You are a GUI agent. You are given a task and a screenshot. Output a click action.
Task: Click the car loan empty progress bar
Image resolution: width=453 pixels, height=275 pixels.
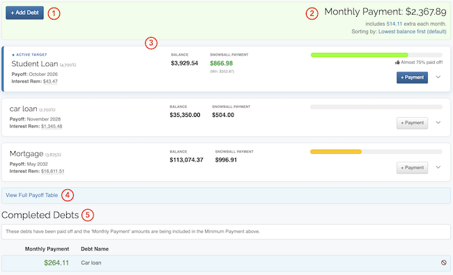pyautogui.click(x=376, y=107)
